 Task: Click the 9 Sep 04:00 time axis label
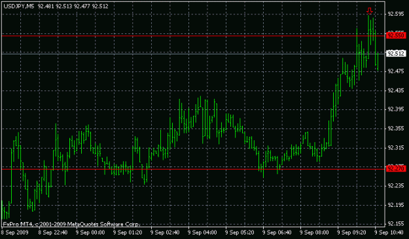(x=202, y=232)
